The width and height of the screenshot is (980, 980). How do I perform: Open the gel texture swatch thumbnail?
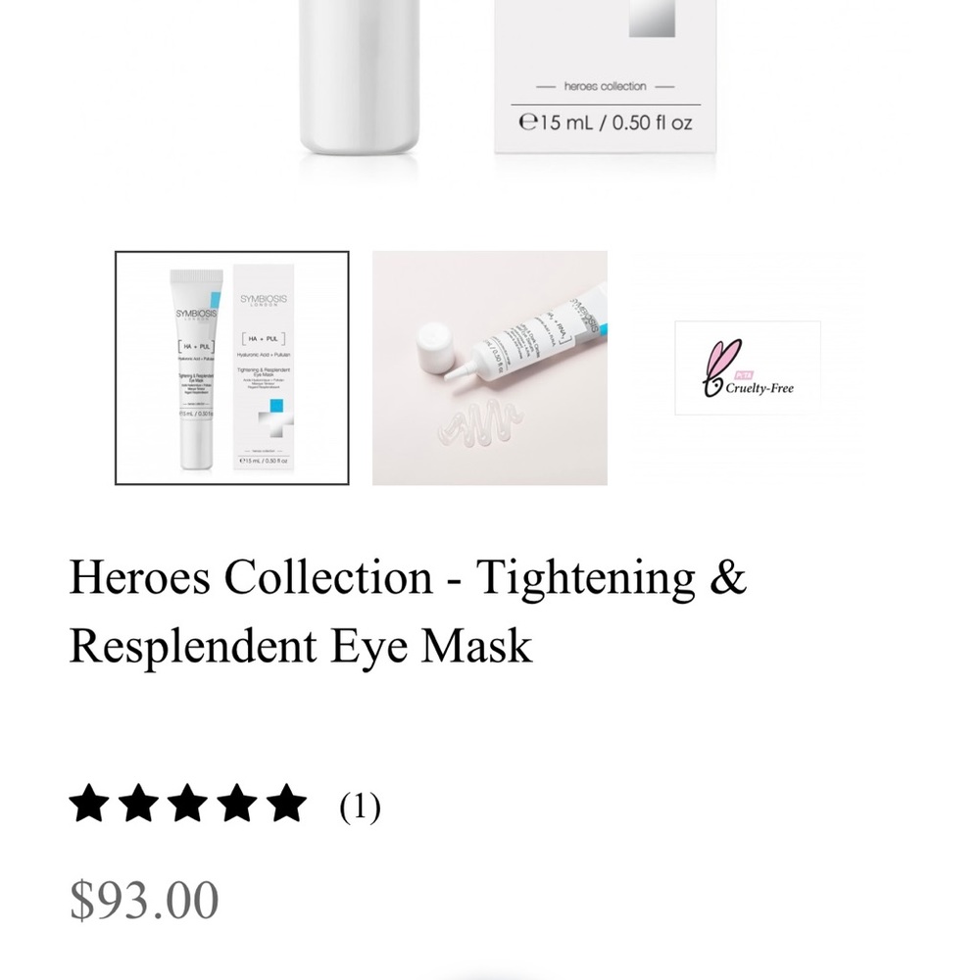click(489, 367)
